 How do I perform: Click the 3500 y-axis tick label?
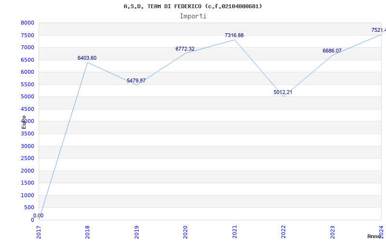[28, 134]
